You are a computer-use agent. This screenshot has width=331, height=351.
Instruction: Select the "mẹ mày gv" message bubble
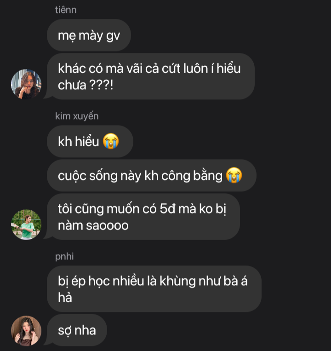coord(89,35)
